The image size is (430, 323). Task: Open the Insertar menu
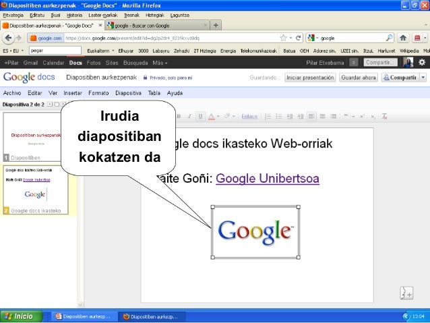click(73, 93)
